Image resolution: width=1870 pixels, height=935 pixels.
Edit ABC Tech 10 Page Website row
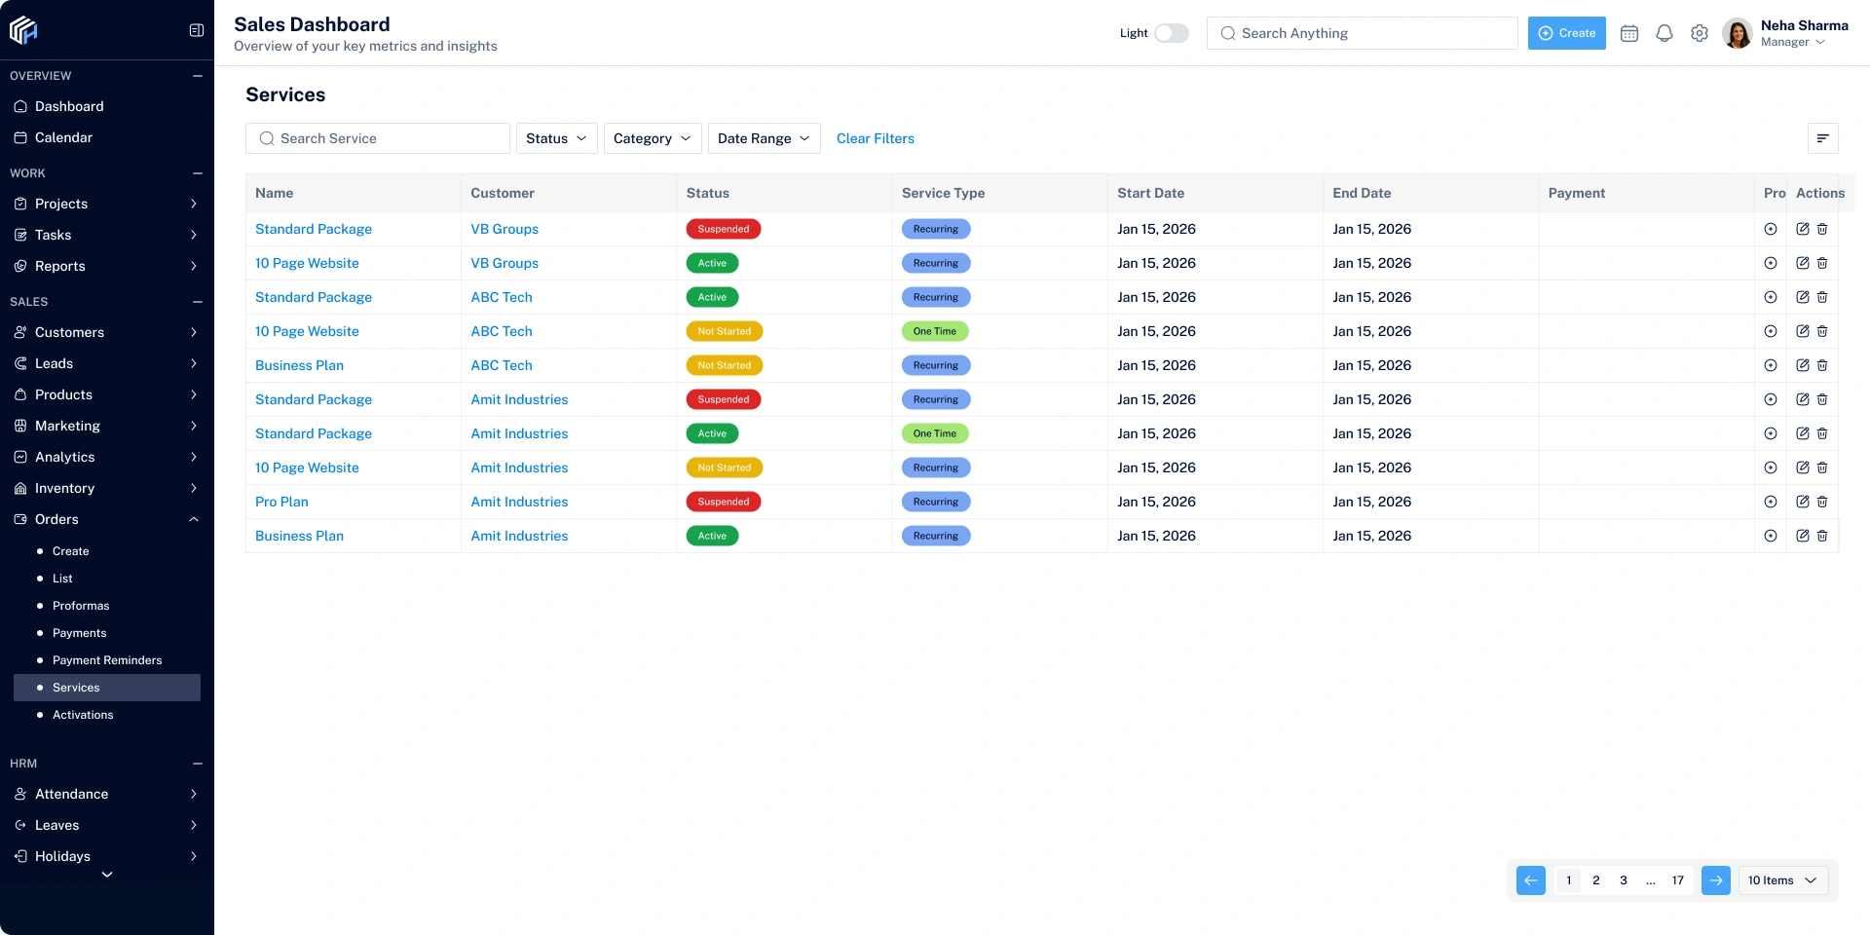(x=1803, y=331)
